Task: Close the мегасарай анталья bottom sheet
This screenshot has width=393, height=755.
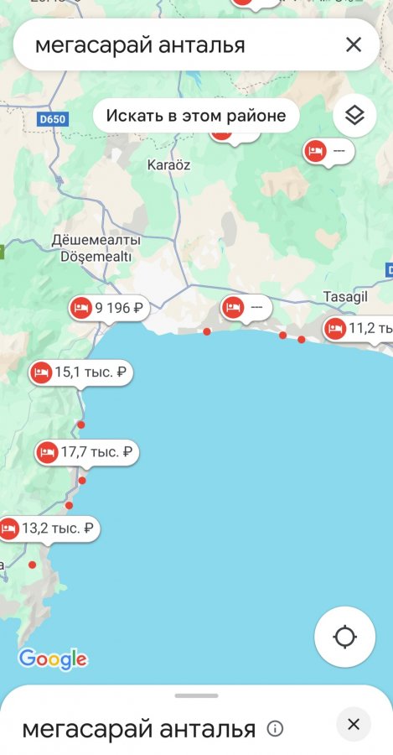Action: pyautogui.click(x=354, y=724)
